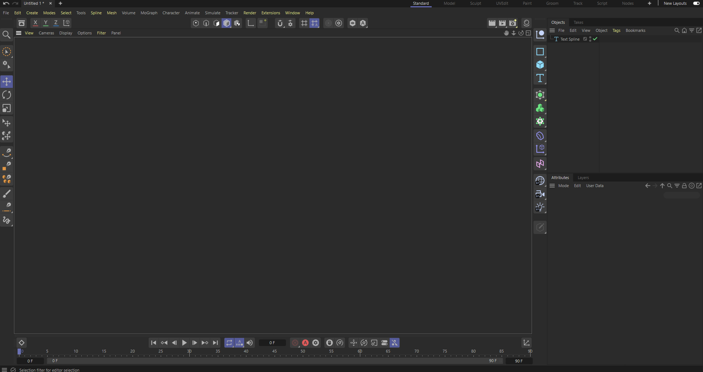Open the Objects panel search icon
Viewport: 703px width, 372px height.
(x=677, y=31)
